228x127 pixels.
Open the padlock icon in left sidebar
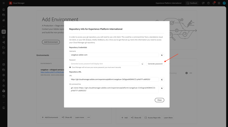(4, 80)
